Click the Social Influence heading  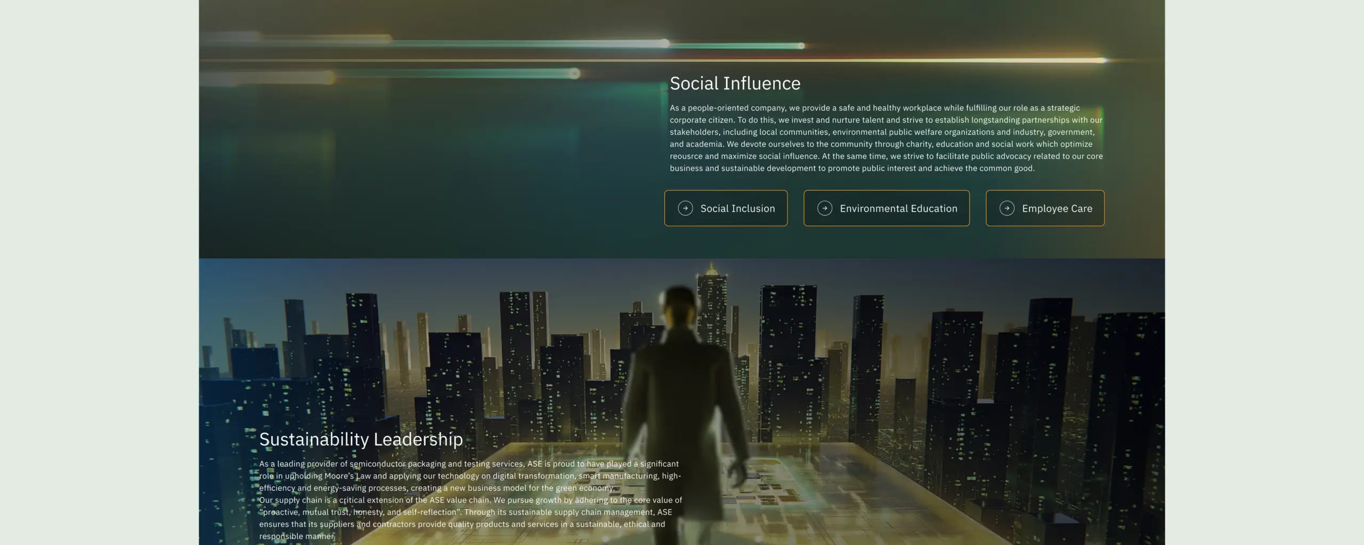pos(735,84)
